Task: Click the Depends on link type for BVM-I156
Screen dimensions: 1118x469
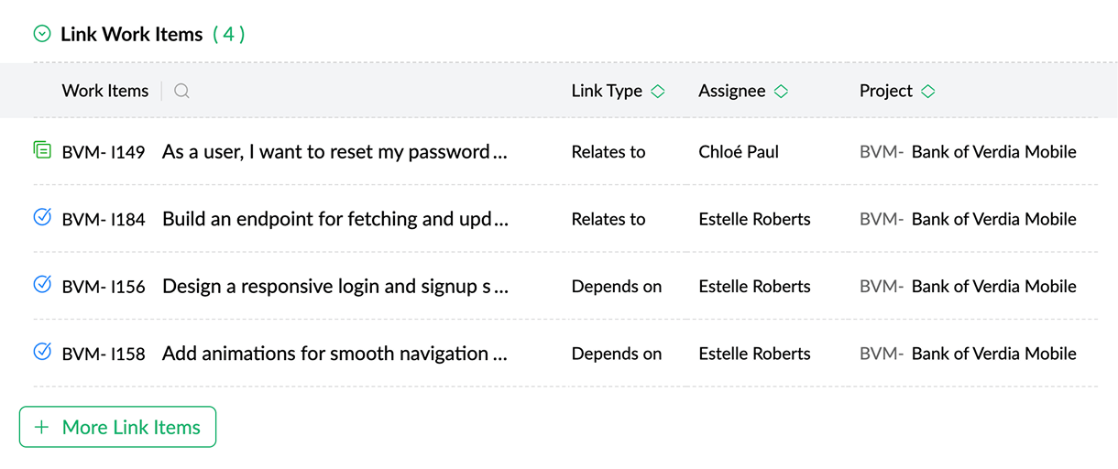Action: pyautogui.click(x=617, y=286)
